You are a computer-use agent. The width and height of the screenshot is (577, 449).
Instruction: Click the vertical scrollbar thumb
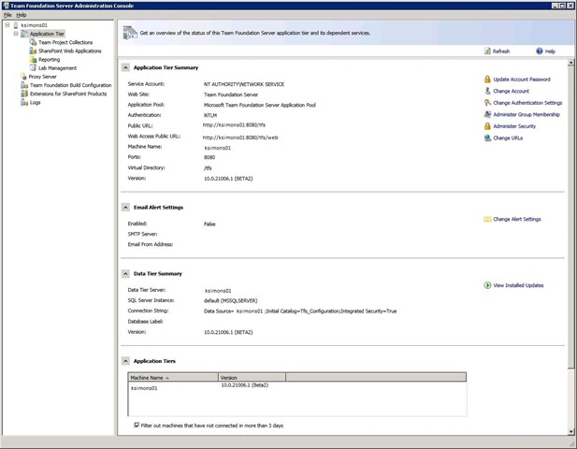tap(571, 217)
